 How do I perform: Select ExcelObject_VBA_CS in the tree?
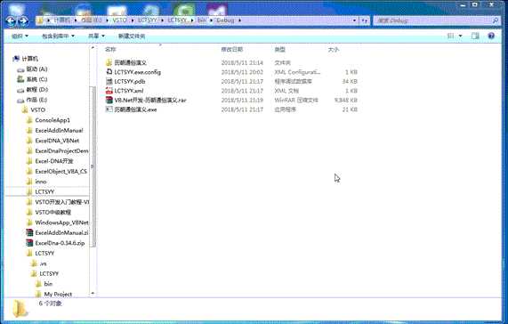click(60, 172)
